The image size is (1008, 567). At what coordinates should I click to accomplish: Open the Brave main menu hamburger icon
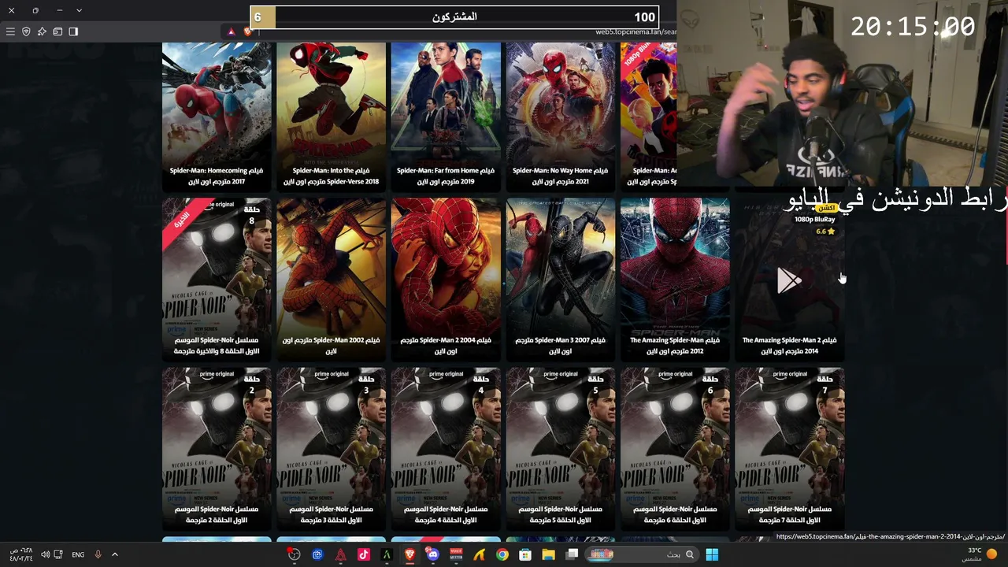(x=10, y=31)
